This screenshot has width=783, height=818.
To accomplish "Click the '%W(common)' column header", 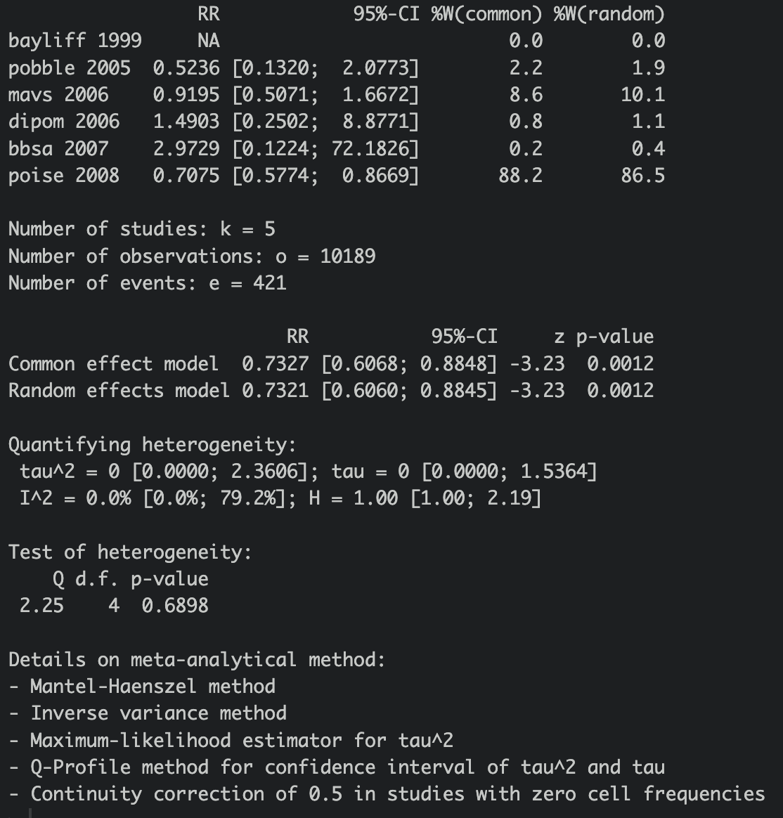I will pyautogui.click(x=486, y=14).
